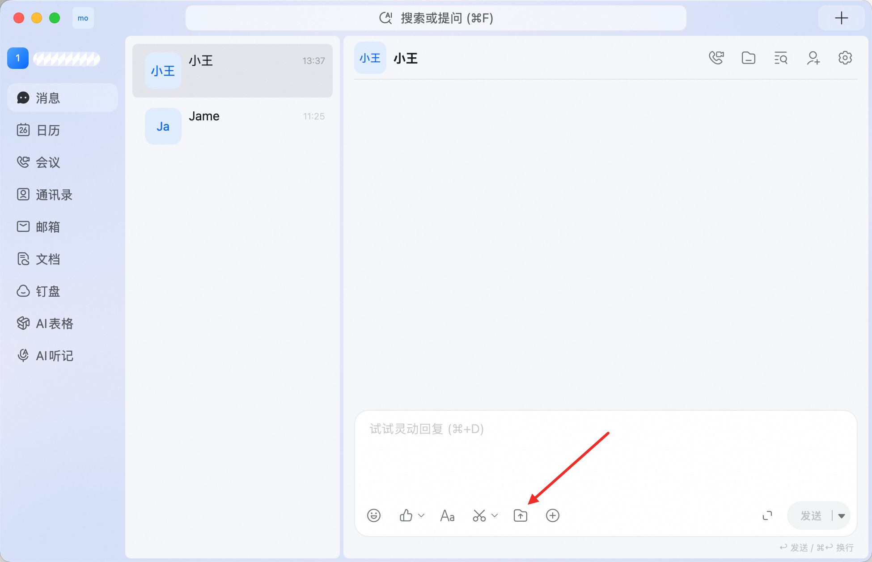The image size is (872, 562).
Task: Start a call with 小王
Action: pyautogui.click(x=716, y=58)
